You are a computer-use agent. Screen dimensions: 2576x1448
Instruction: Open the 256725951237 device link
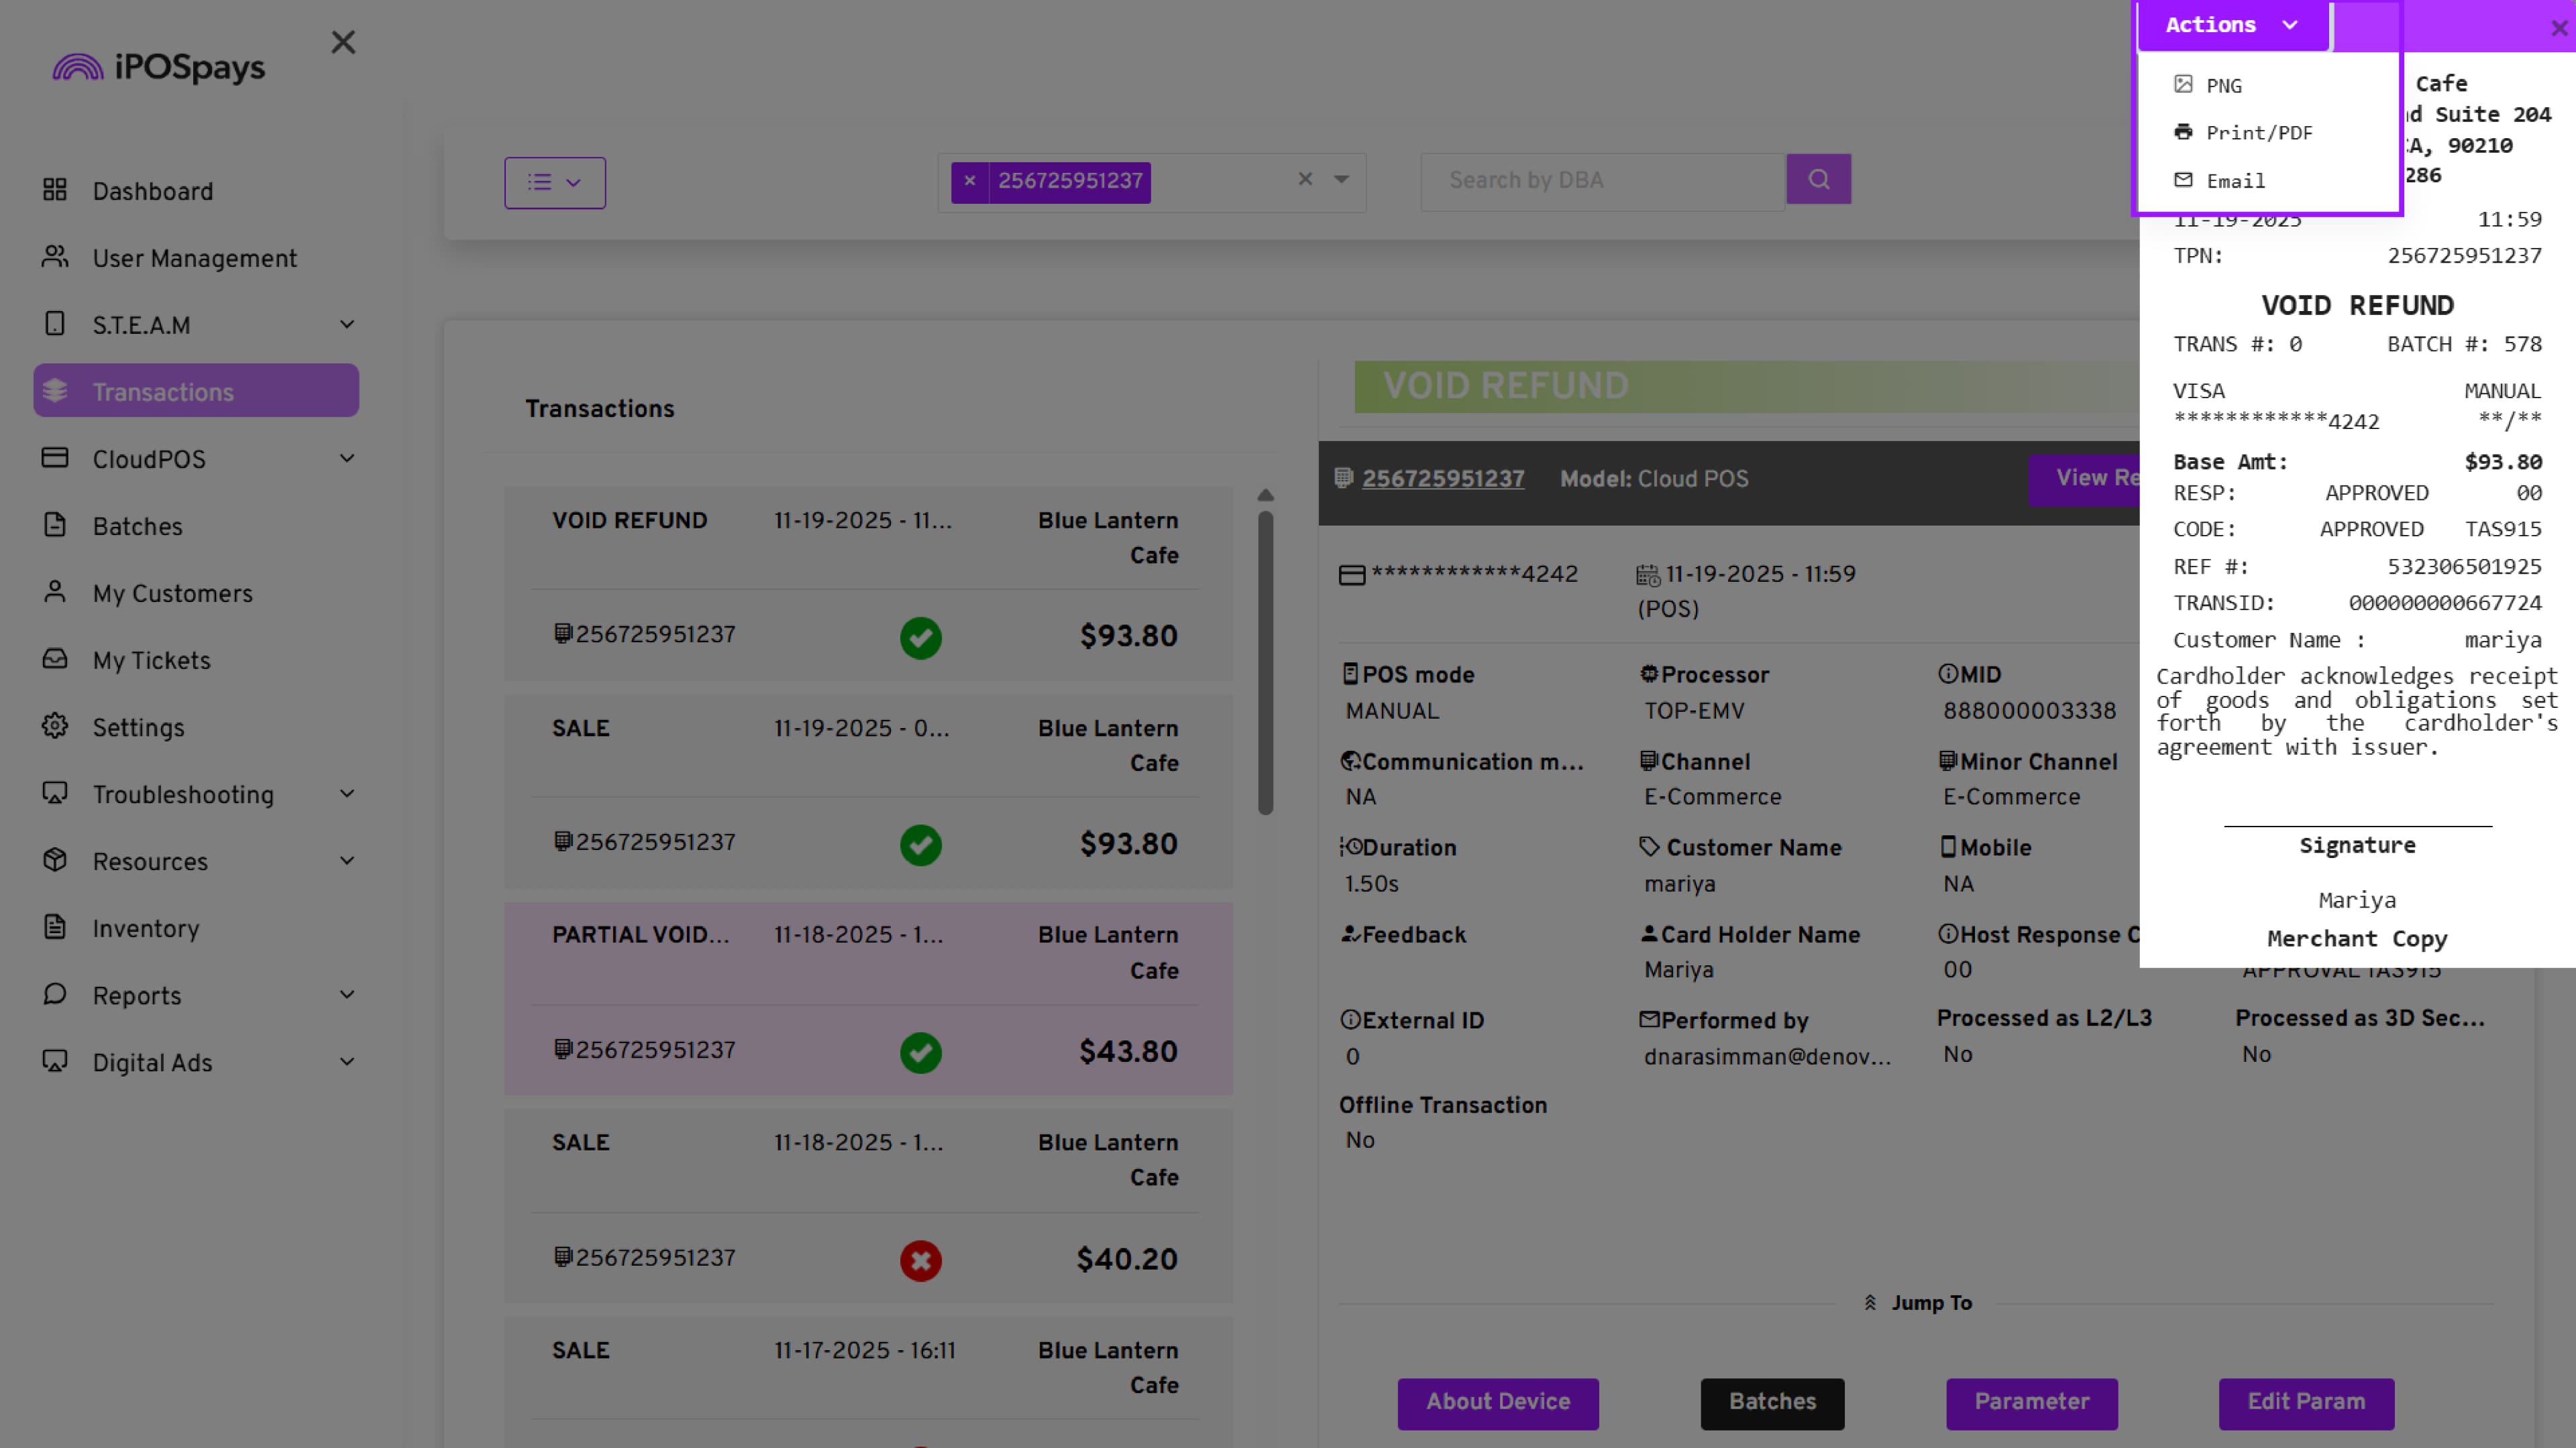pos(1442,479)
